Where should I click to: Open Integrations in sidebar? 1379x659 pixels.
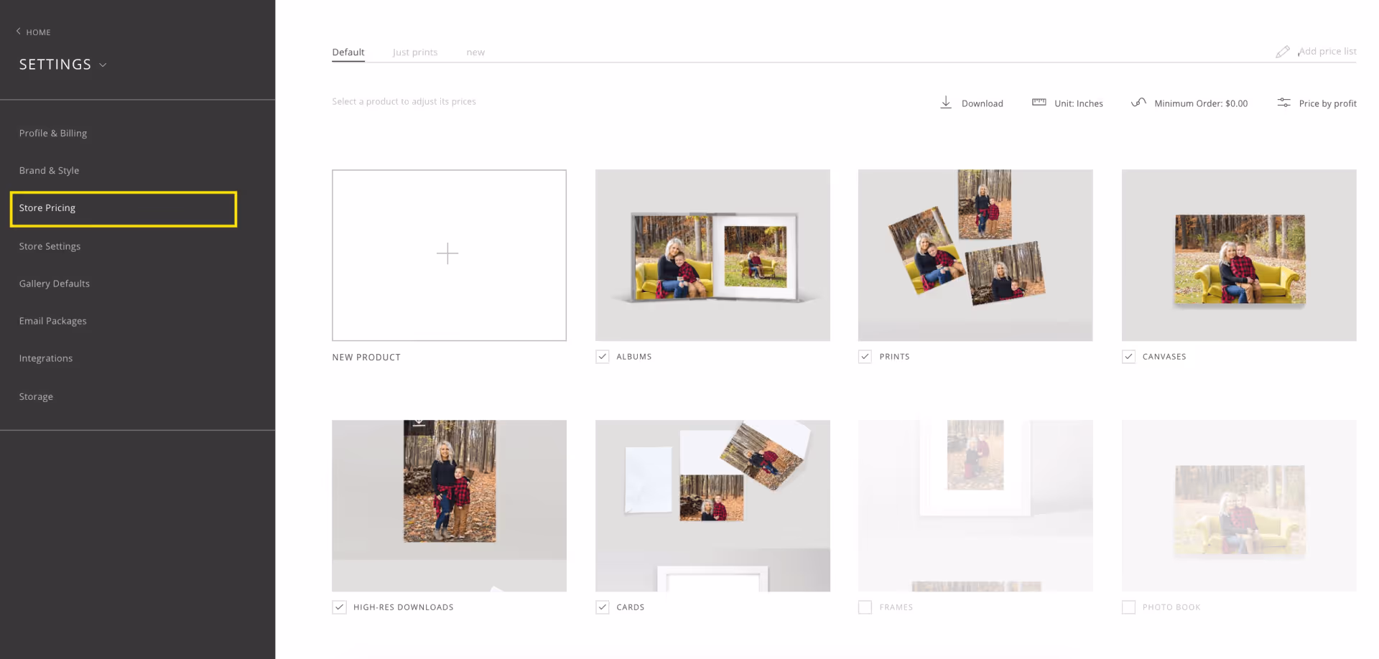point(46,358)
